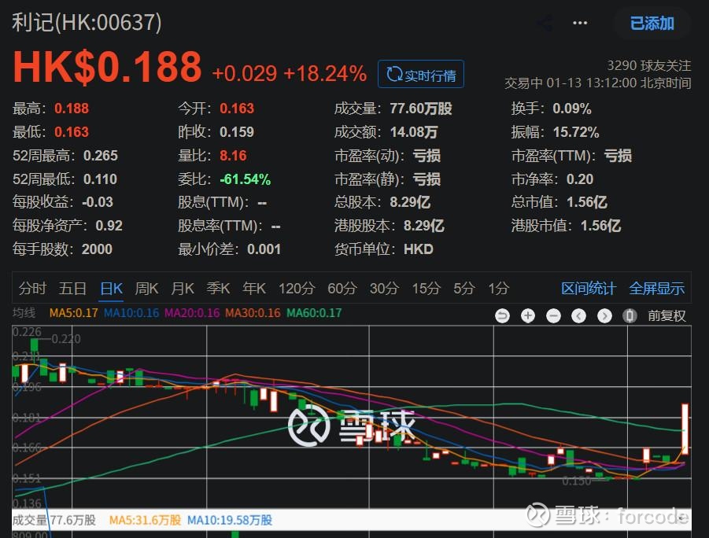Click the 成交额 14.08万 value

click(x=414, y=132)
